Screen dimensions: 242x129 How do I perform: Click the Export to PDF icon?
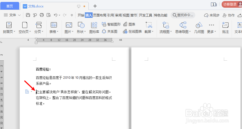click(x=35, y=15)
